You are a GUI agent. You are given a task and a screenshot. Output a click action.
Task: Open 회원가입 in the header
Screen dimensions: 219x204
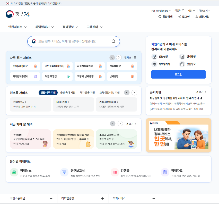(202, 17)
